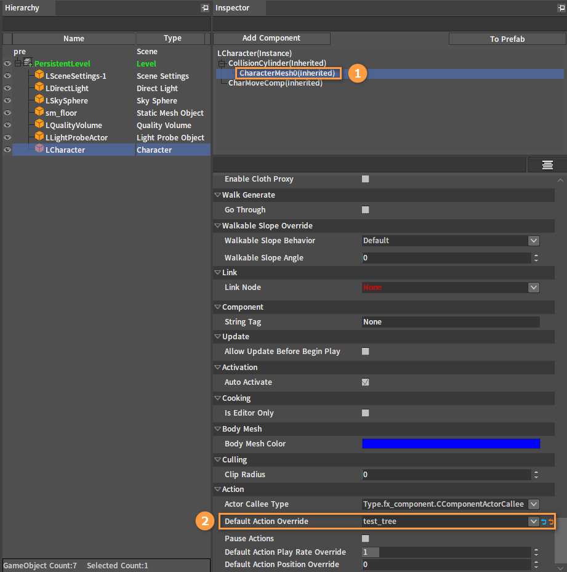The width and height of the screenshot is (567, 572).
Task: Click the LCharacter cube icon
Action: [x=39, y=149]
